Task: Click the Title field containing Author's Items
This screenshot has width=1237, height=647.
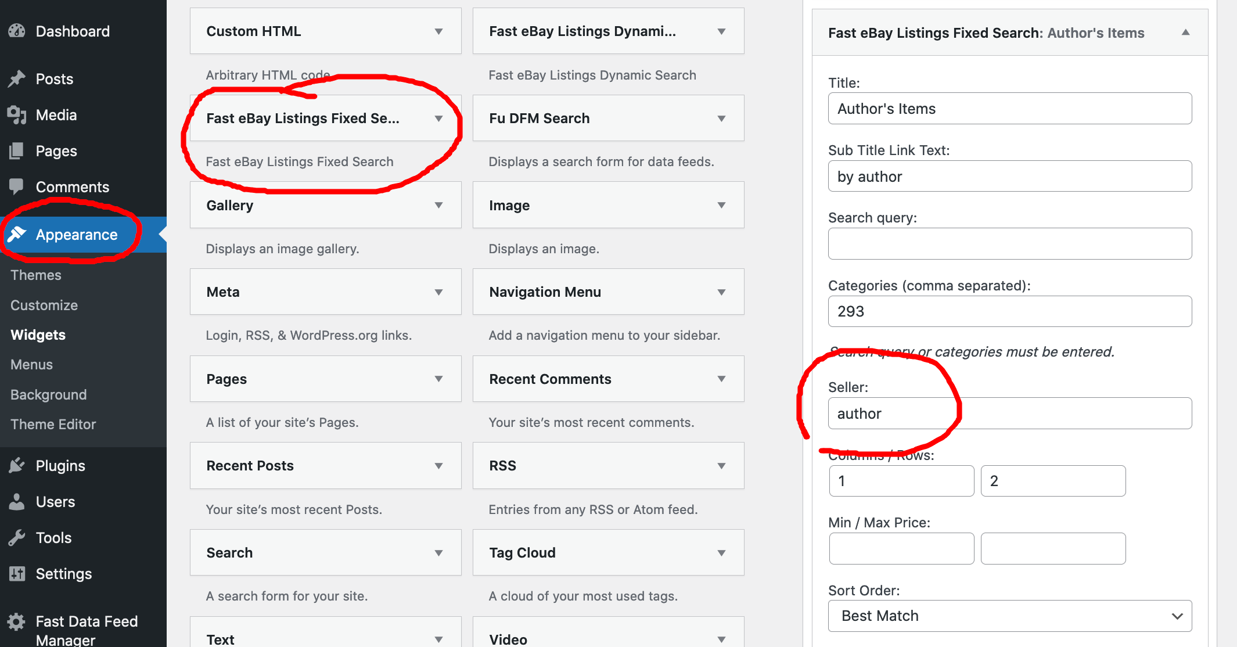Action: pos(1010,108)
